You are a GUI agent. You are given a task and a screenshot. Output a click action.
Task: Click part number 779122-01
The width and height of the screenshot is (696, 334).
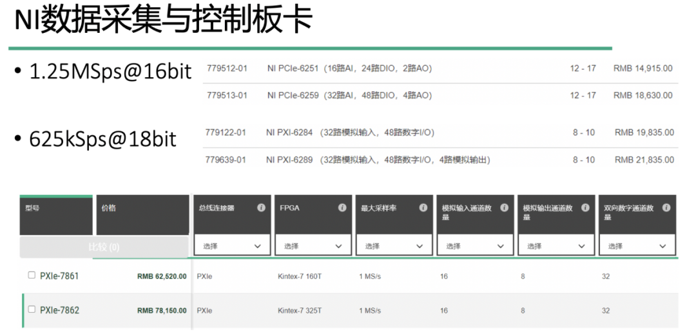226,133
